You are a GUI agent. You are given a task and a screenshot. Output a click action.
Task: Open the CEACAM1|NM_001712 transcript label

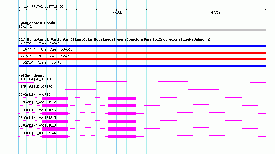(x=34, y=94)
